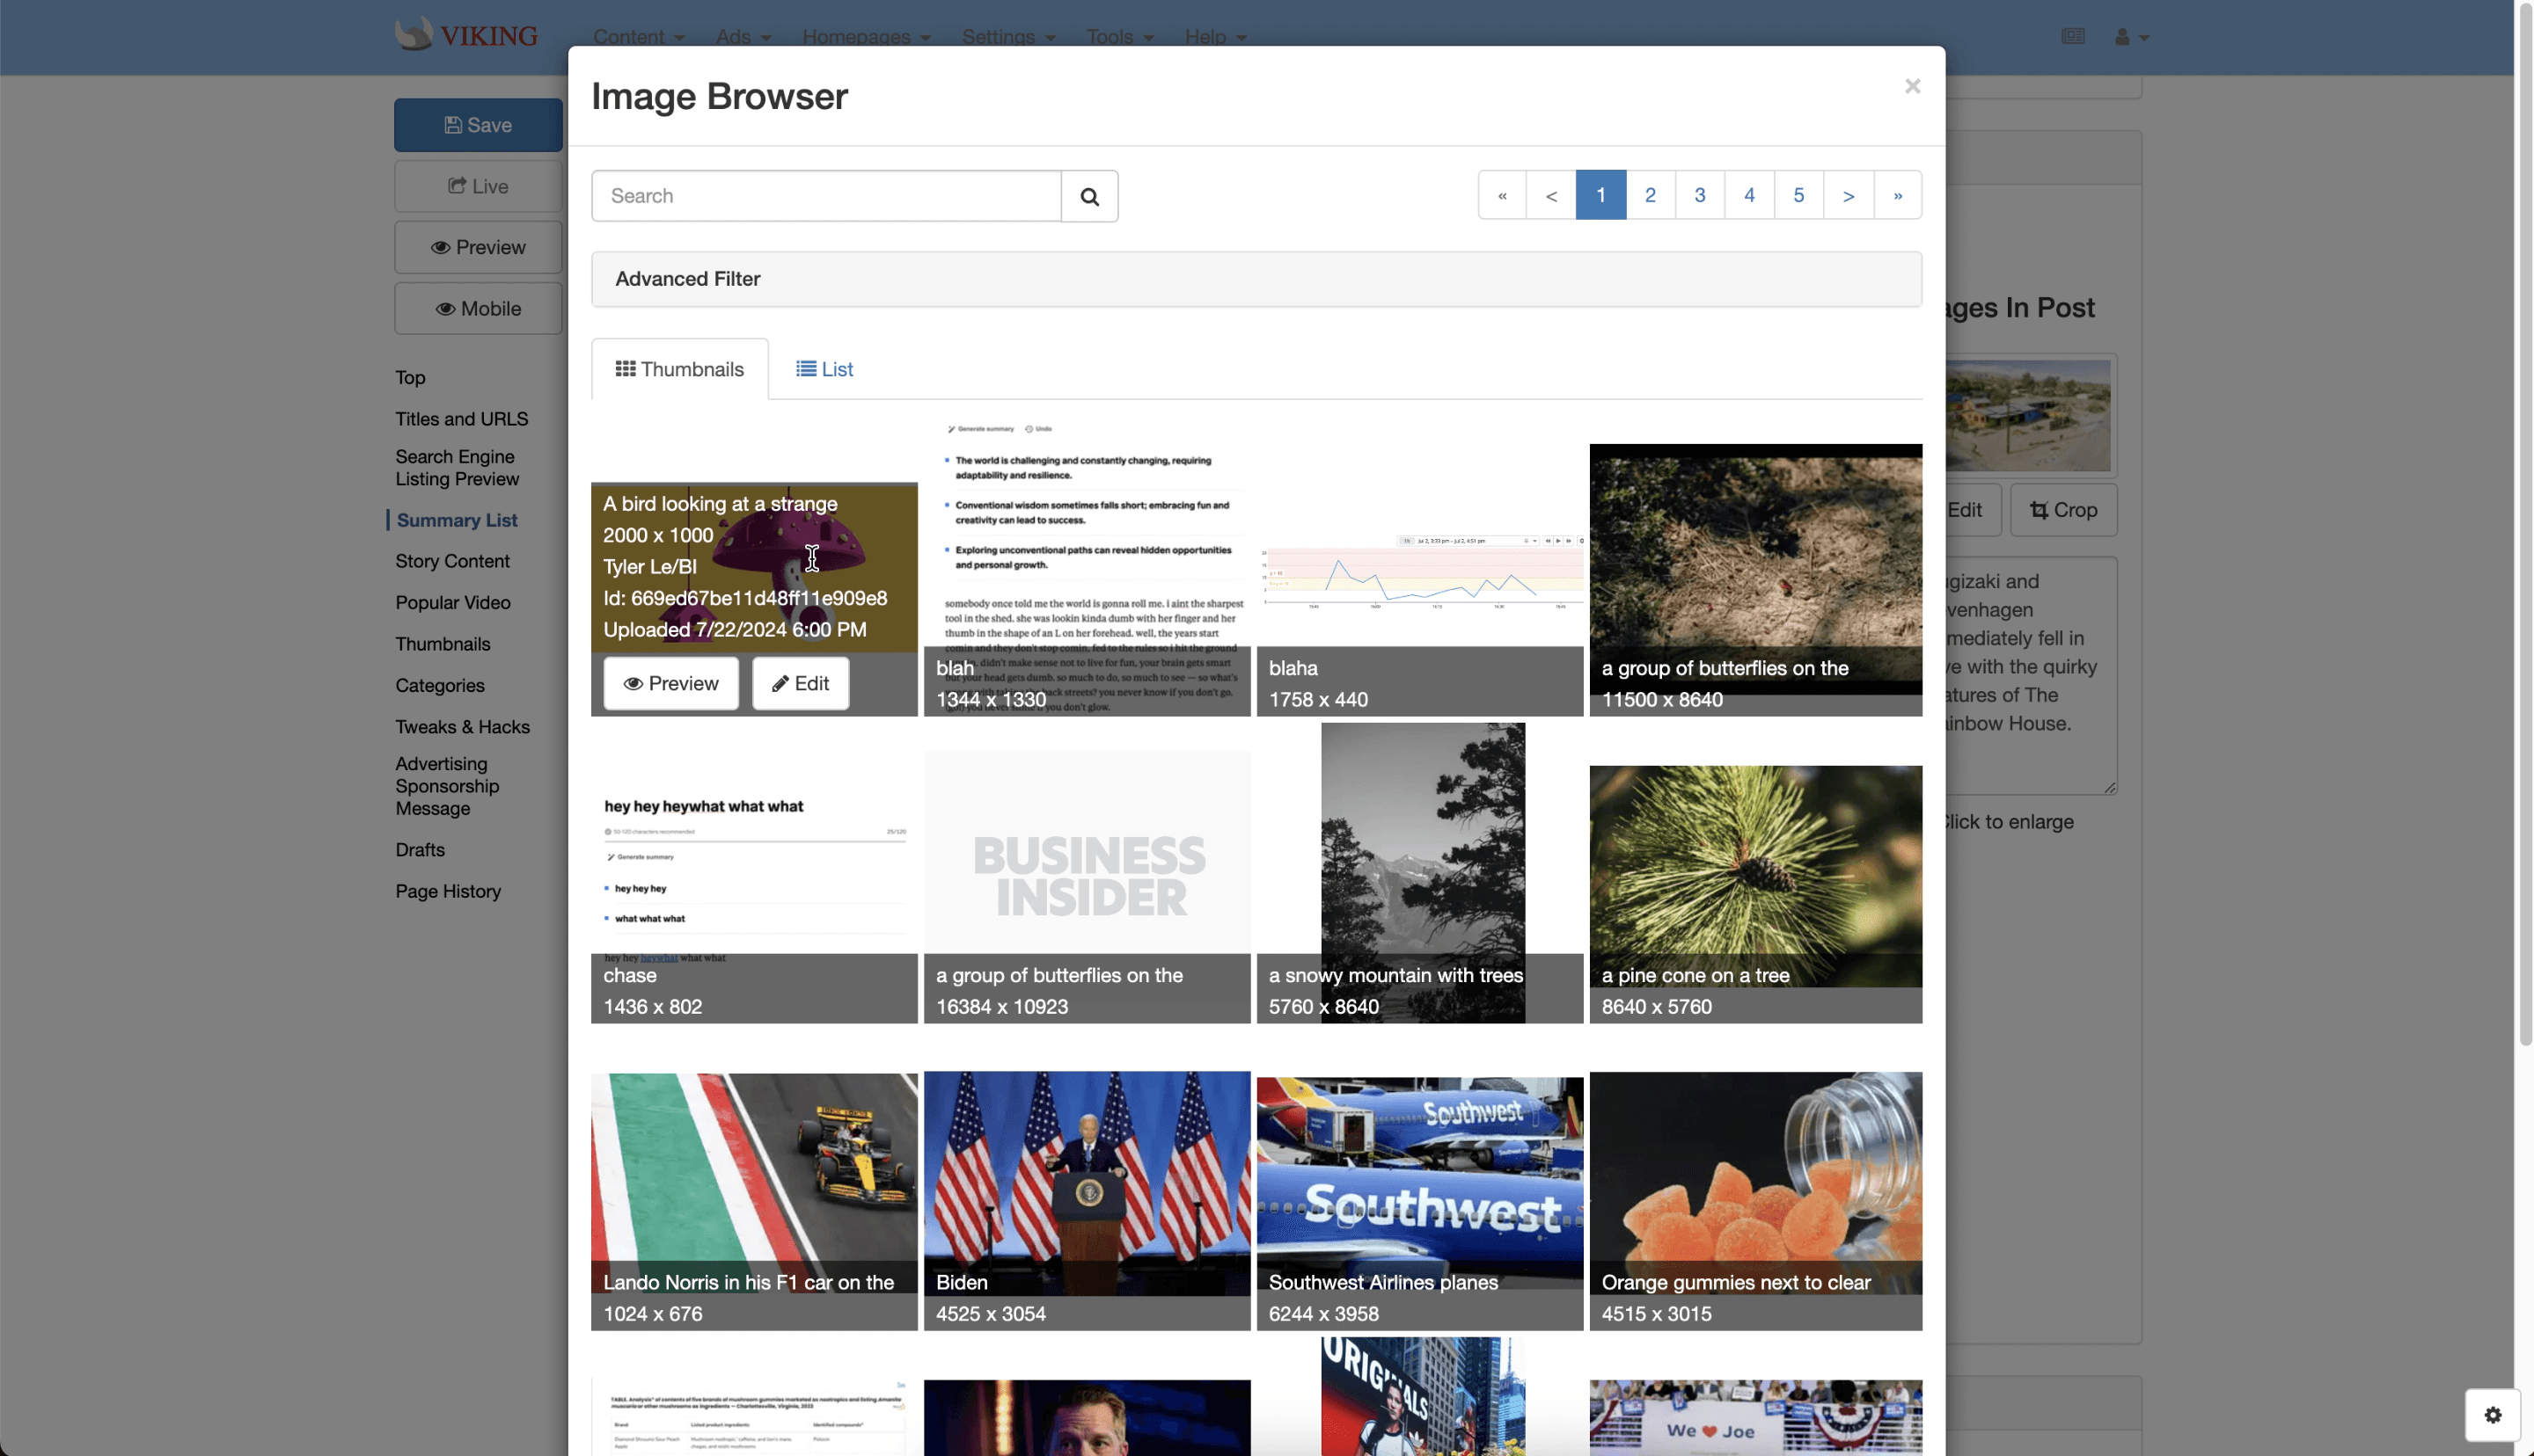Preview the bird and mushroom image
The height and width of the screenshot is (1456, 2534).
tap(670, 684)
